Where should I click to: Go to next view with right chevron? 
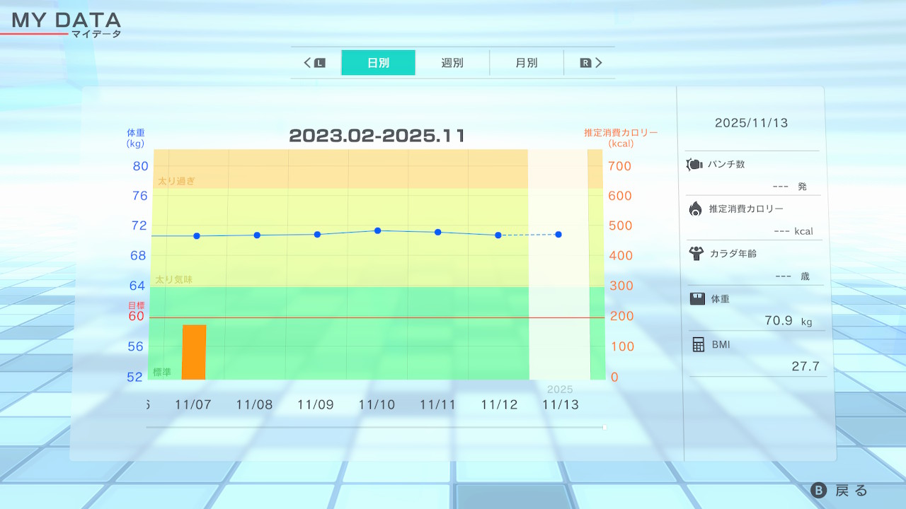click(599, 63)
